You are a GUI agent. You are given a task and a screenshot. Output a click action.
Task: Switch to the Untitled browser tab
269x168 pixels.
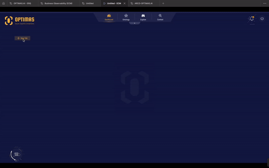(90, 3)
